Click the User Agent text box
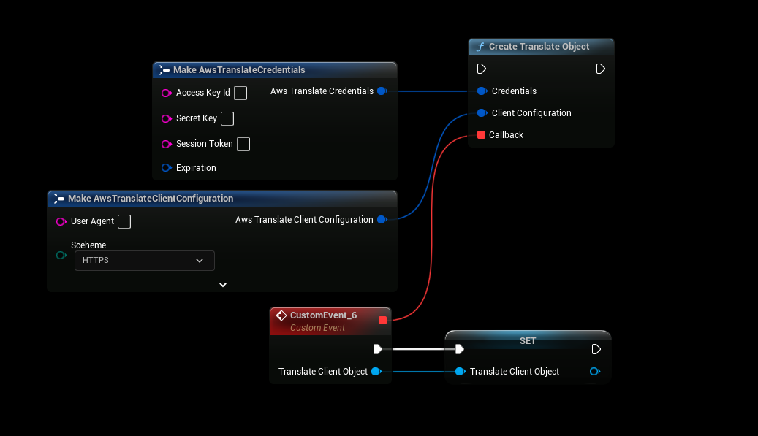The width and height of the screenshot is (758, 436). (x=124, y=221)
